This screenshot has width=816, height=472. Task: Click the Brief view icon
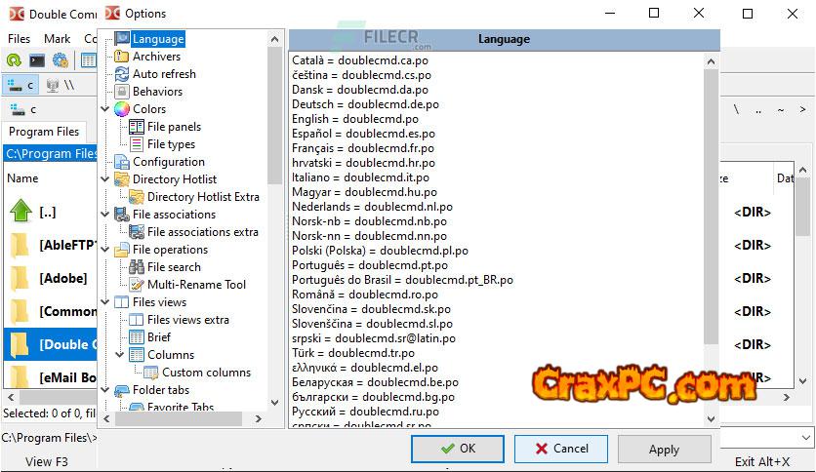click(x=137, y=336)
